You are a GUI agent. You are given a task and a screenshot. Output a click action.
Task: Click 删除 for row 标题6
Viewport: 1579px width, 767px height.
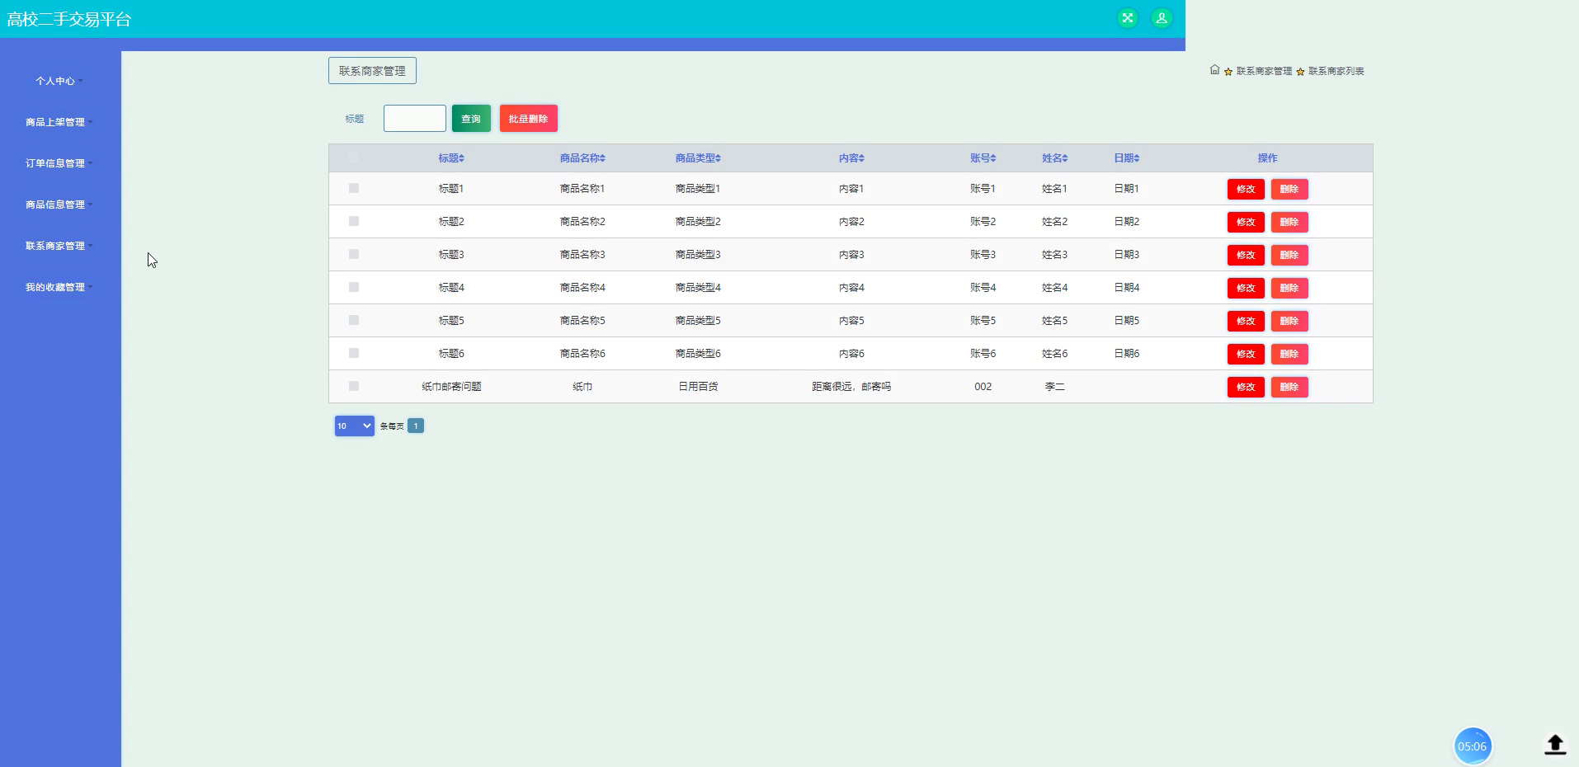point(1289,354)
